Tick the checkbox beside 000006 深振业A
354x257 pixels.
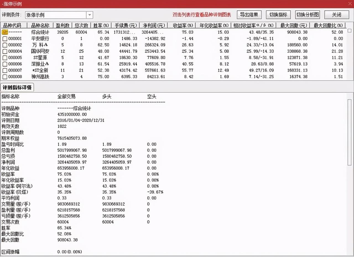click(5, 64)
